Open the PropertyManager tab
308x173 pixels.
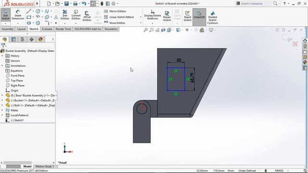coord(13,39)
